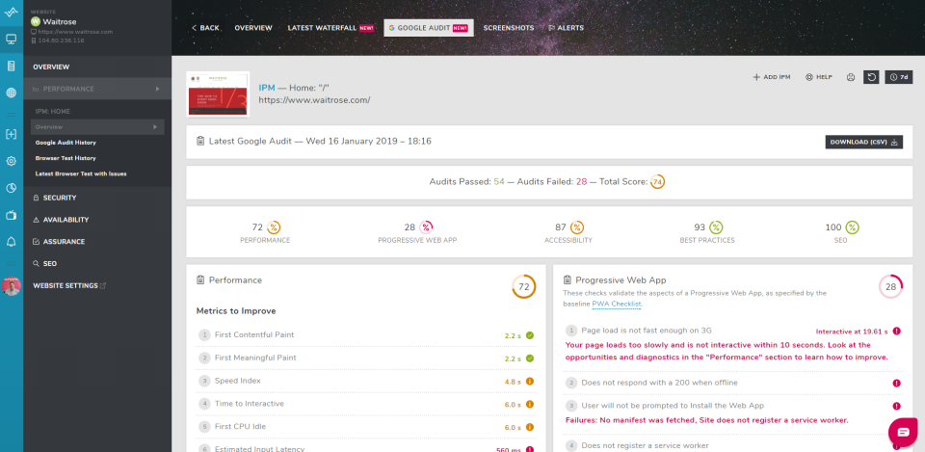Open the 7d time range dropdown
Screen dimensions: 925x452
point(898,77)
